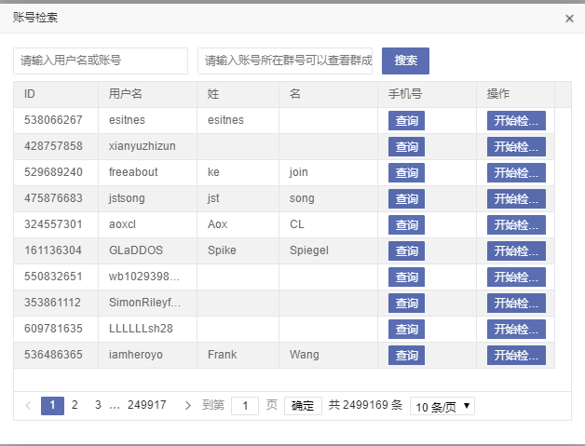Query phone number for GLaDDOS
The width and height of the screenshot is (585, 446).
point(406,250)
